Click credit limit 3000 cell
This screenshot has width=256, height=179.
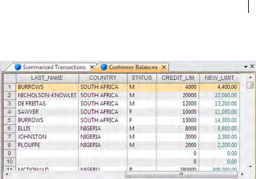click(178, 137)
